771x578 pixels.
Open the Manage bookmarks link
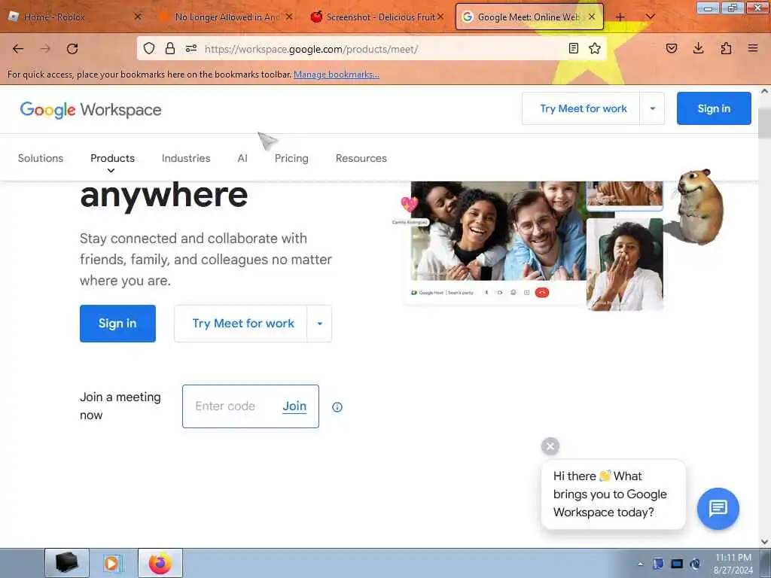pyautogui.click(x=337, y=75)
